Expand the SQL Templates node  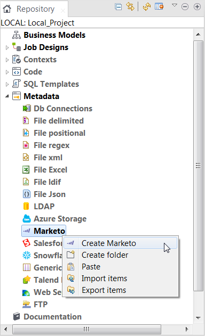[x=7, y=84]
